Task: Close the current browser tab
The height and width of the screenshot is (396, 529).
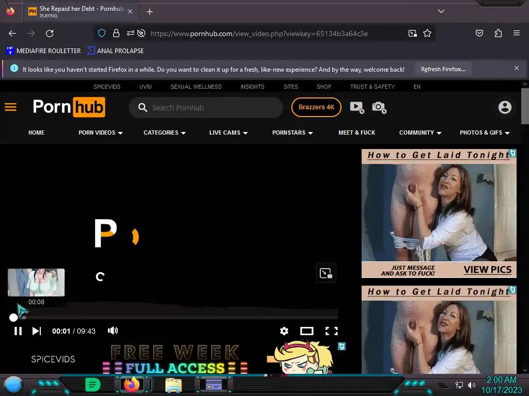Action: tap(130, 11)
